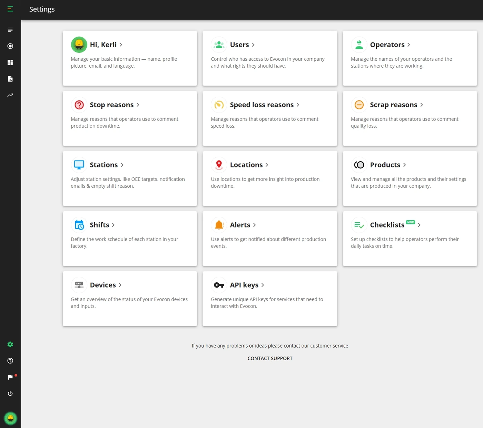483x428 pixels.
Task: Click chevron next to Speed loss reasons
Action: [x=298, y=105]
